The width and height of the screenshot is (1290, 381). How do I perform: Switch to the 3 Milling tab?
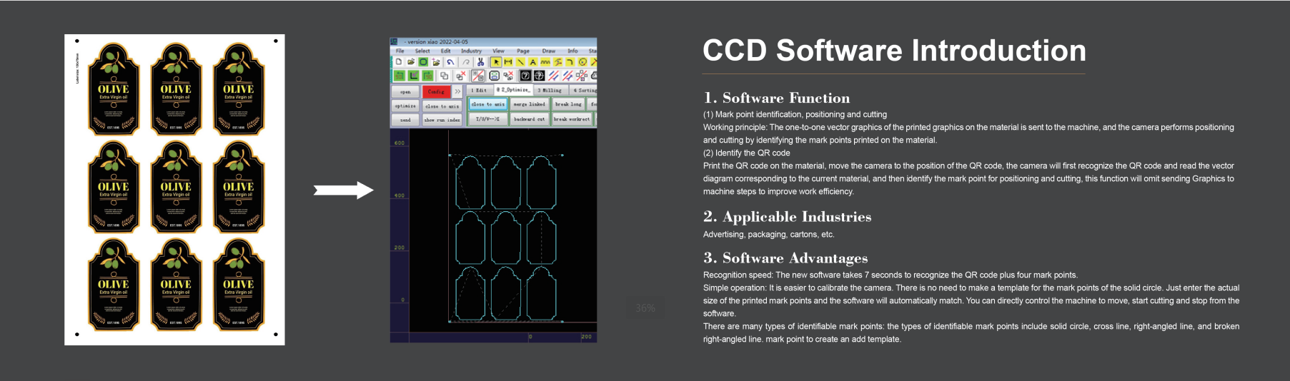[x=550, y=91]
